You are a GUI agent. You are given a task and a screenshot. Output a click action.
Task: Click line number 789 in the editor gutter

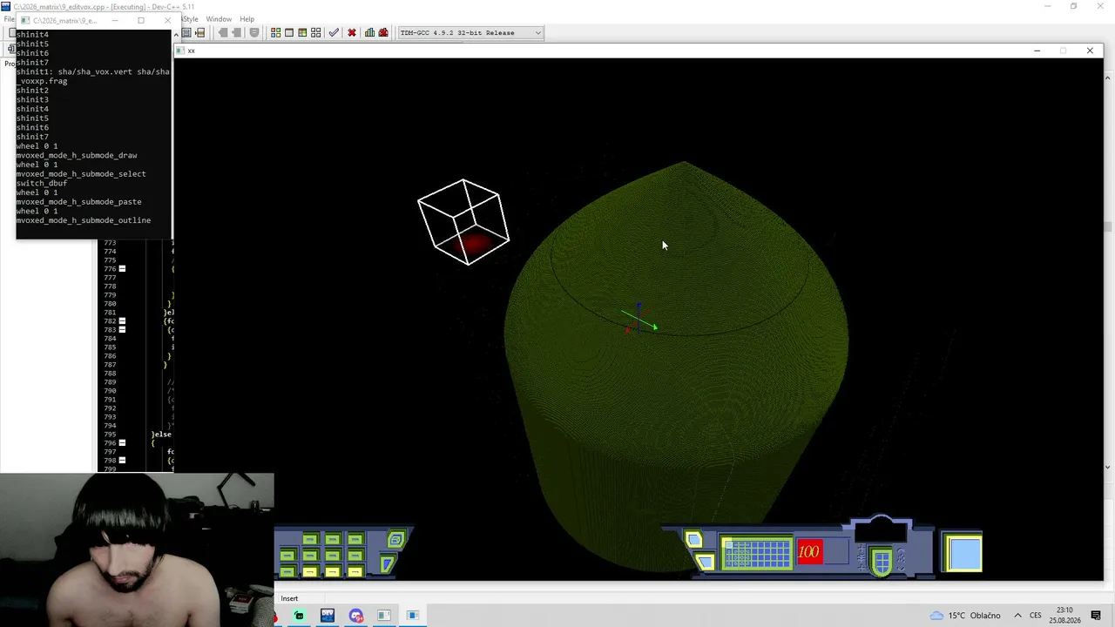coord(110,382)
